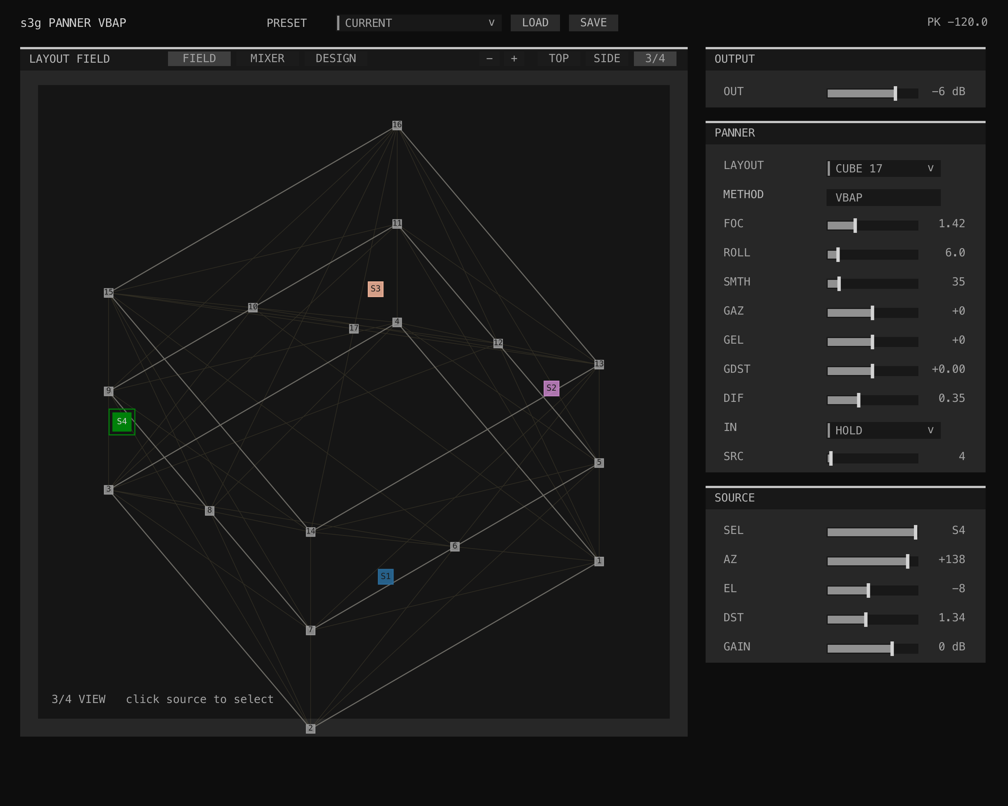Open the IN dropdown set to HOLD
The height and width of the screenshot is (806, 1008).
click(884, 430)
